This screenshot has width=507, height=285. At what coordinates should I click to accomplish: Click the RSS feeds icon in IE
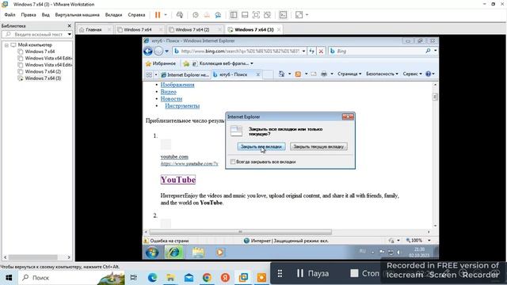298,74
